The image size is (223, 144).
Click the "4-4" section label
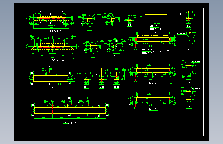tap(116, 56)
